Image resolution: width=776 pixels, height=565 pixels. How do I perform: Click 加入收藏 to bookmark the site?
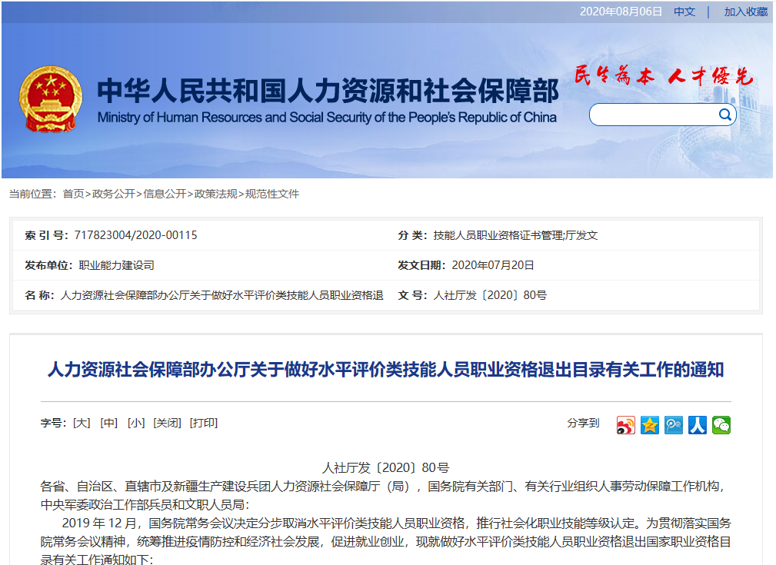pyautogui.click(x=745, y=12)
